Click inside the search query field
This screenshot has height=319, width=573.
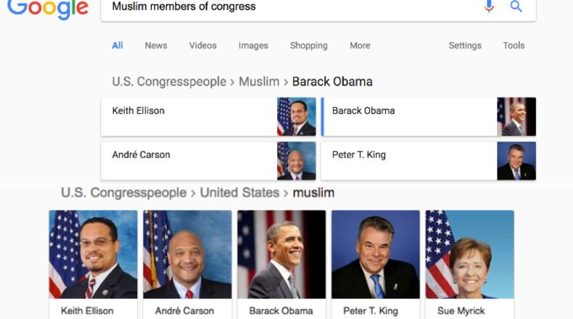point(290,7)
